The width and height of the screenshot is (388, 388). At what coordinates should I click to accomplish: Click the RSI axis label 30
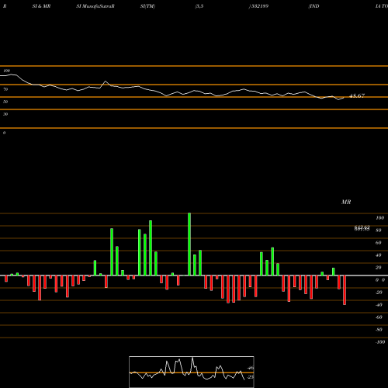[x=5, y=114]
